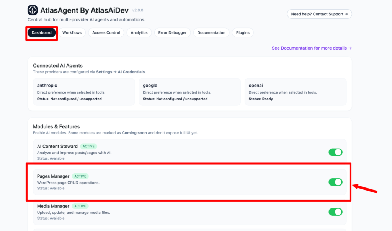Turn off the Media Manager toggle
The image size is (392, 231).
tap(335, 212)
